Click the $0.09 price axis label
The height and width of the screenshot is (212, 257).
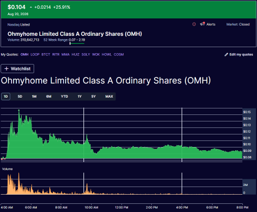[247, 151]
